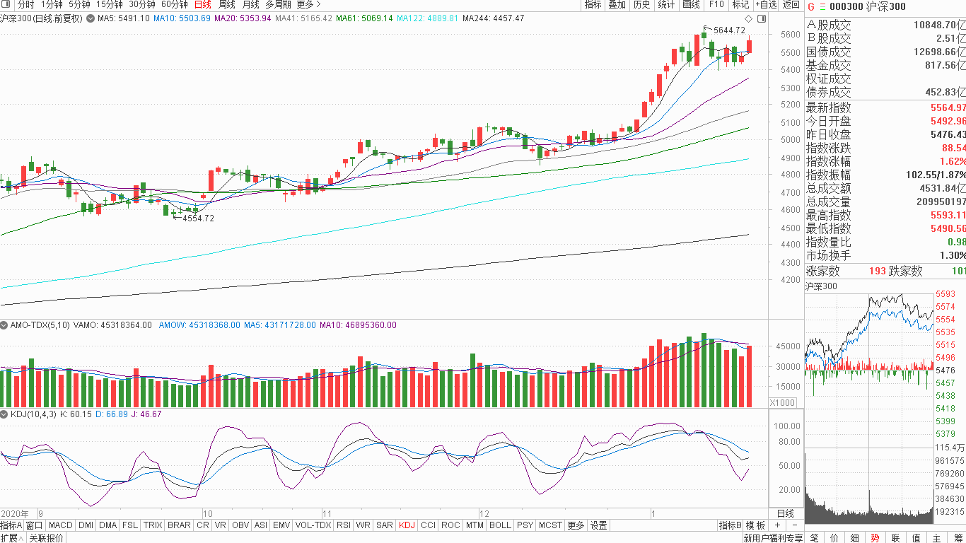Switch to 月线 monthly chart
Viewport: 966px width, 543px height.
point(250,4)
